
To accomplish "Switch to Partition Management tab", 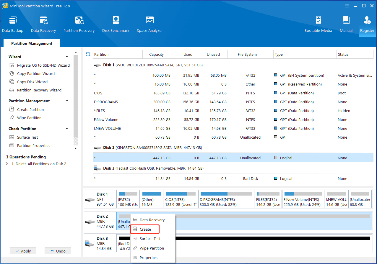I will (32, 43).
